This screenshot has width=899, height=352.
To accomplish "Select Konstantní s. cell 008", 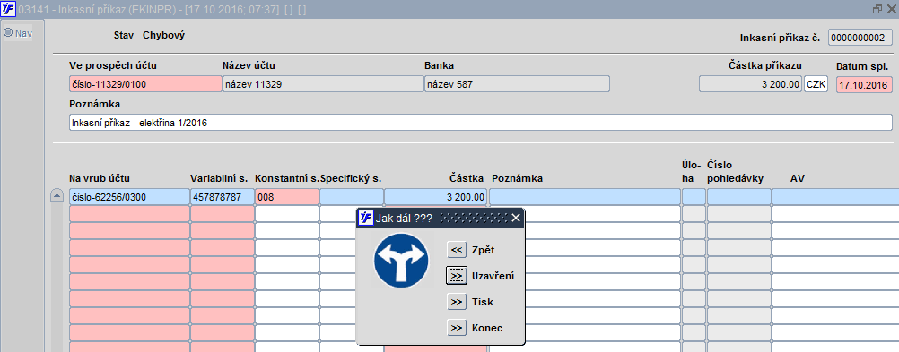I will pyautogui.click(x=287, y=197).
